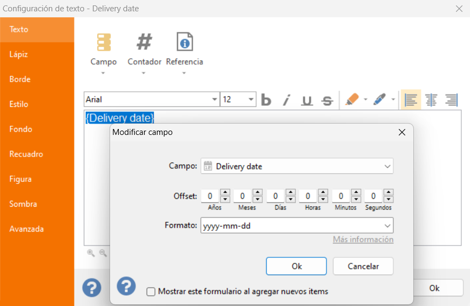Decrease the Días offset value
Image resolution: width=470 pixels, height=306 pixels.
click(290, 200)
